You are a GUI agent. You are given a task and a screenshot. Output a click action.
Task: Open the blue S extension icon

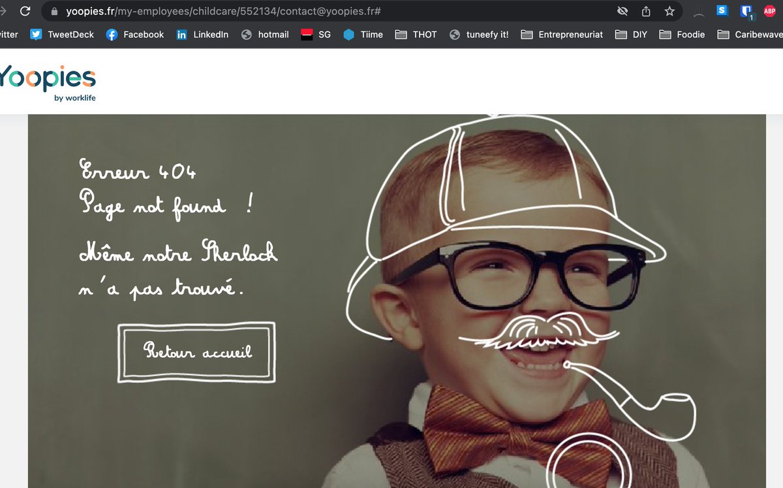722,10
